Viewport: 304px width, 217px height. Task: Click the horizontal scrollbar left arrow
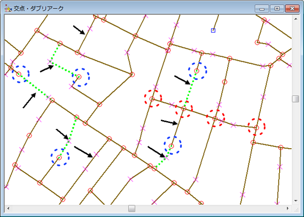pyautogui.click(x=8, y=208)
